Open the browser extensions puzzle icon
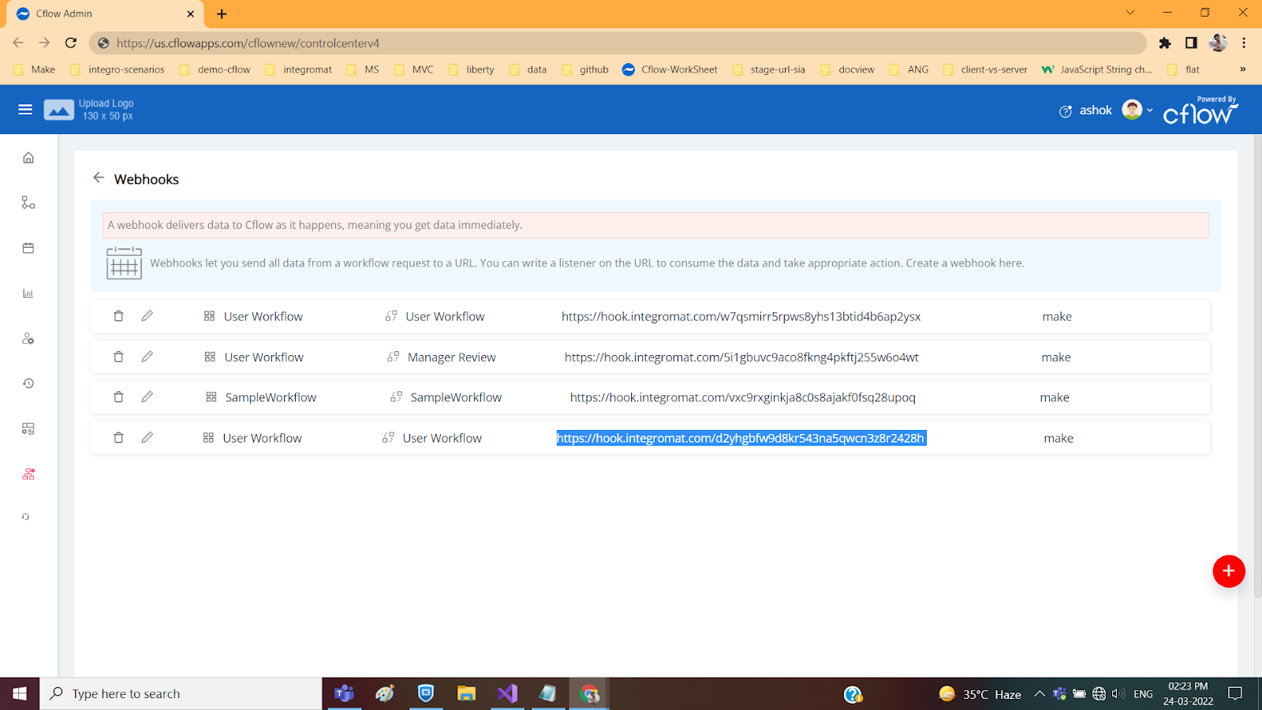The width and height of the screenshot is (1262, 710). 1165,43
